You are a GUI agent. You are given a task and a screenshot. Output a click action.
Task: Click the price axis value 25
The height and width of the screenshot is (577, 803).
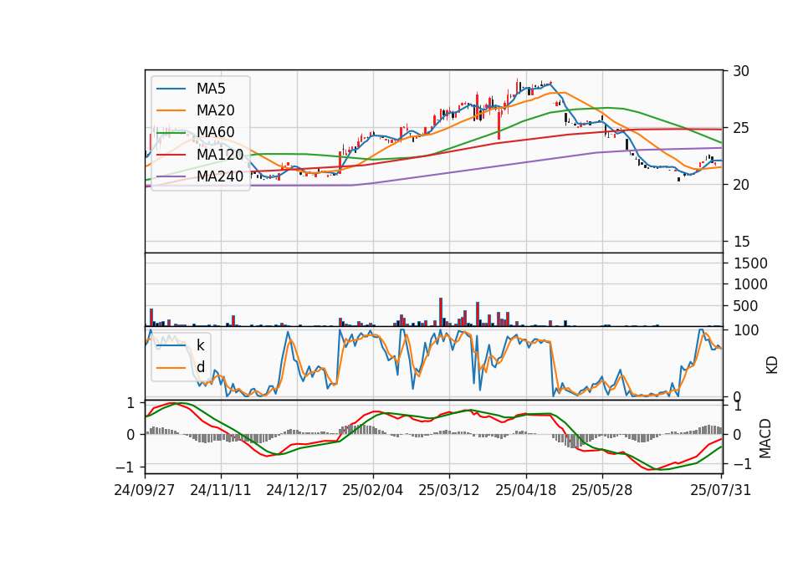(741, 128)
